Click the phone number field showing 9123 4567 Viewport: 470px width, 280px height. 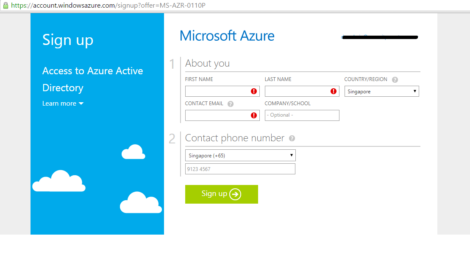[240, 169]
